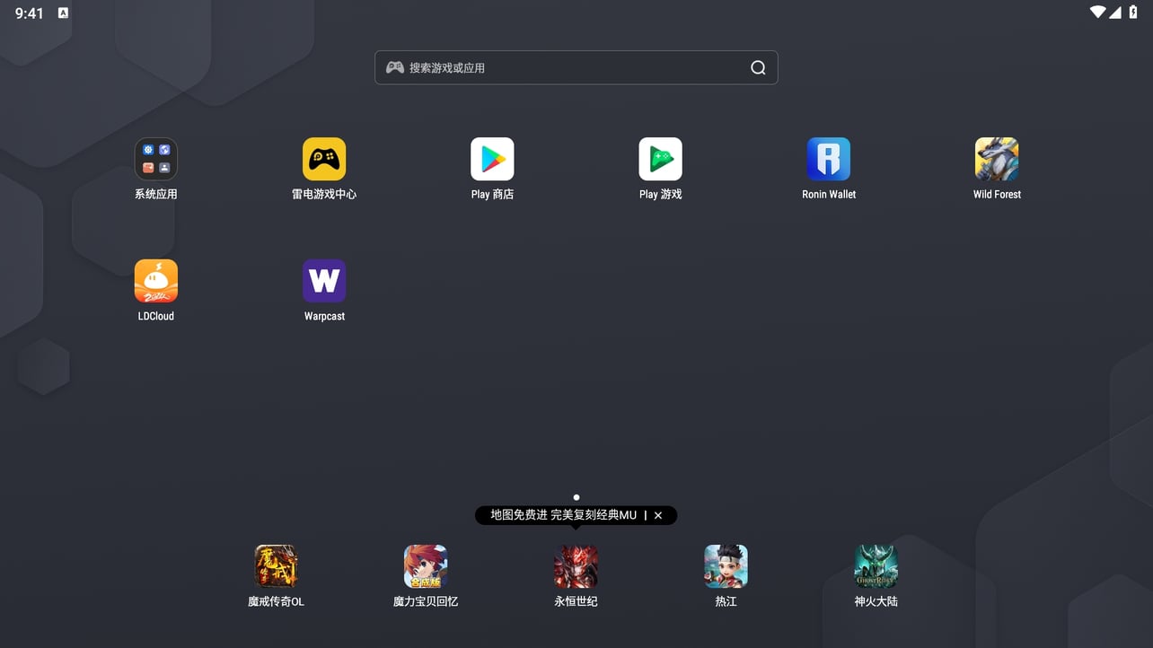The image size is (1153, 648).
Task: Click the 魔力宝贝回忆 label text
Action: point(426,601)
